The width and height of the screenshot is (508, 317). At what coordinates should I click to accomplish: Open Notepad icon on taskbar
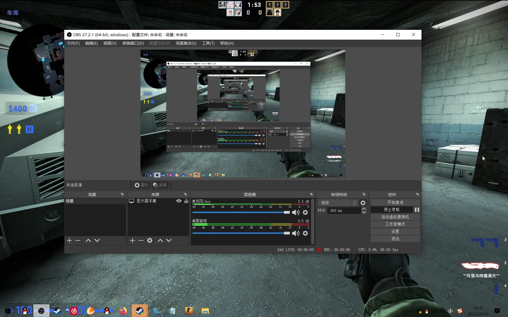click(172, 311)
